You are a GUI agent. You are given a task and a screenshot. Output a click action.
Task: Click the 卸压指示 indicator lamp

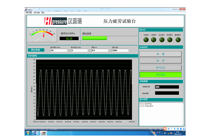pos(170,40)
